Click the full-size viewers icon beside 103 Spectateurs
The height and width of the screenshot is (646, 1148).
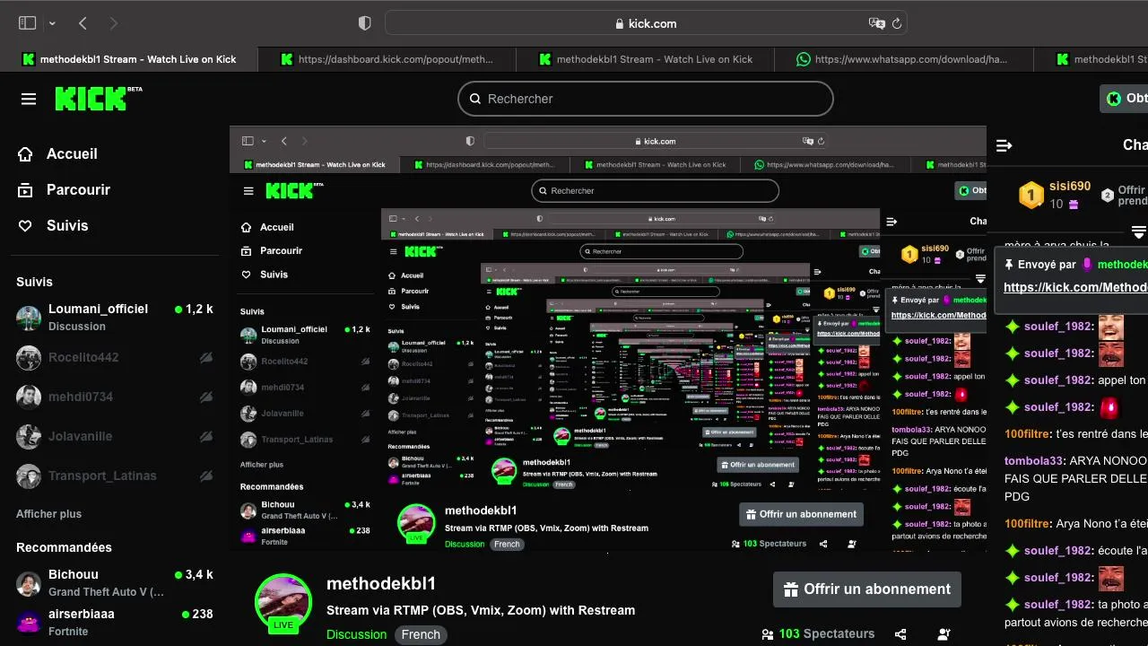pos(768,633)
